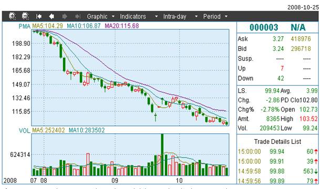Jump to last record arrow icon

pyautogui.click(x=78, y=16)
